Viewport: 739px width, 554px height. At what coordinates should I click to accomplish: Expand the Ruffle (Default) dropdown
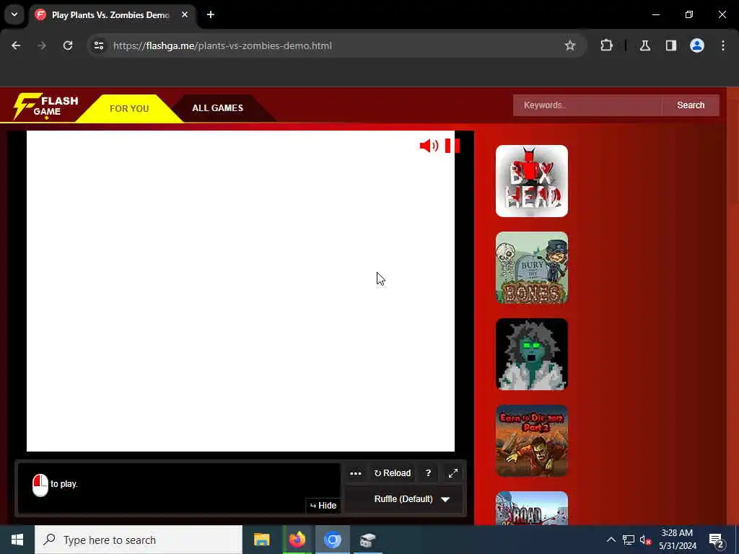click(x=404, y=499)
